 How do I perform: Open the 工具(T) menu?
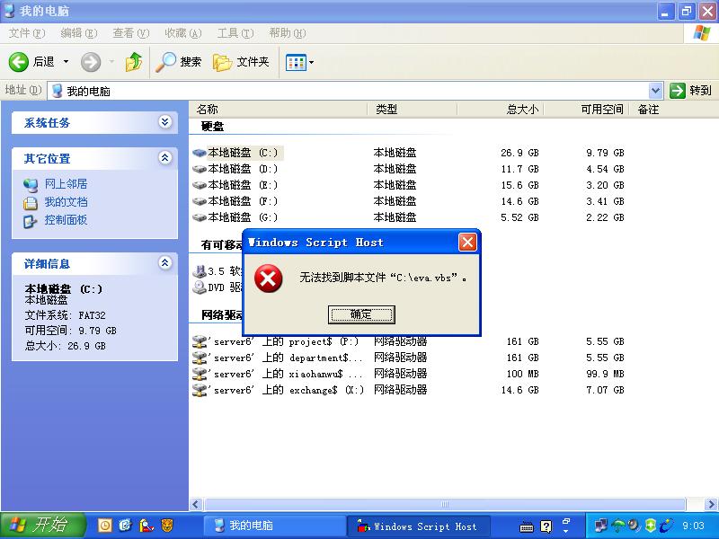coord(235,33)
